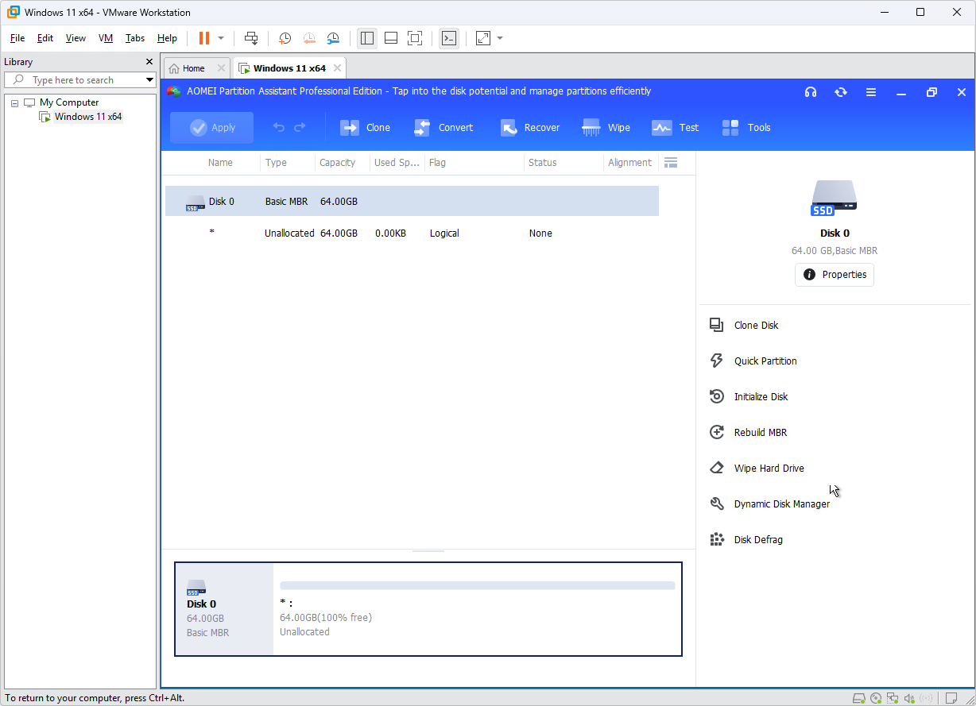The image size is (976, 706).
Task: Click the Properties button for Disk 0
Action: pos(835,275)
